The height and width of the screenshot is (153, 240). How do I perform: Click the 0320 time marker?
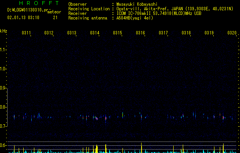coord(232,33)
